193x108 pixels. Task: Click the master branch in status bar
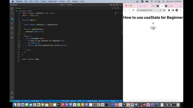(17, 101)
